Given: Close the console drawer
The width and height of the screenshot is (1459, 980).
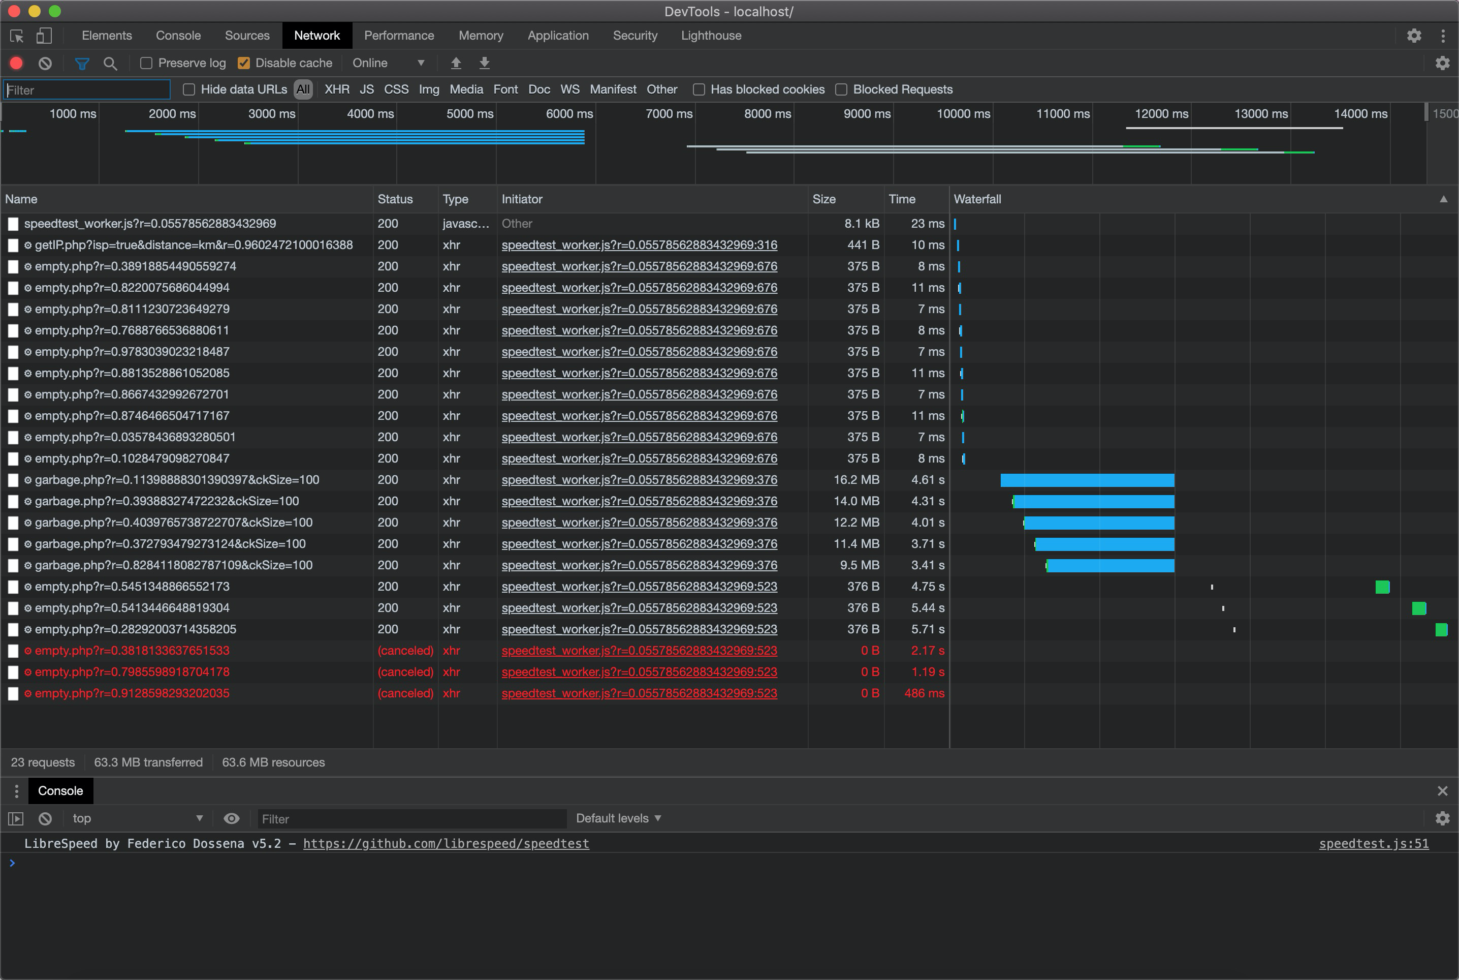Looking at the screenshot, I should pos(1442,790).
